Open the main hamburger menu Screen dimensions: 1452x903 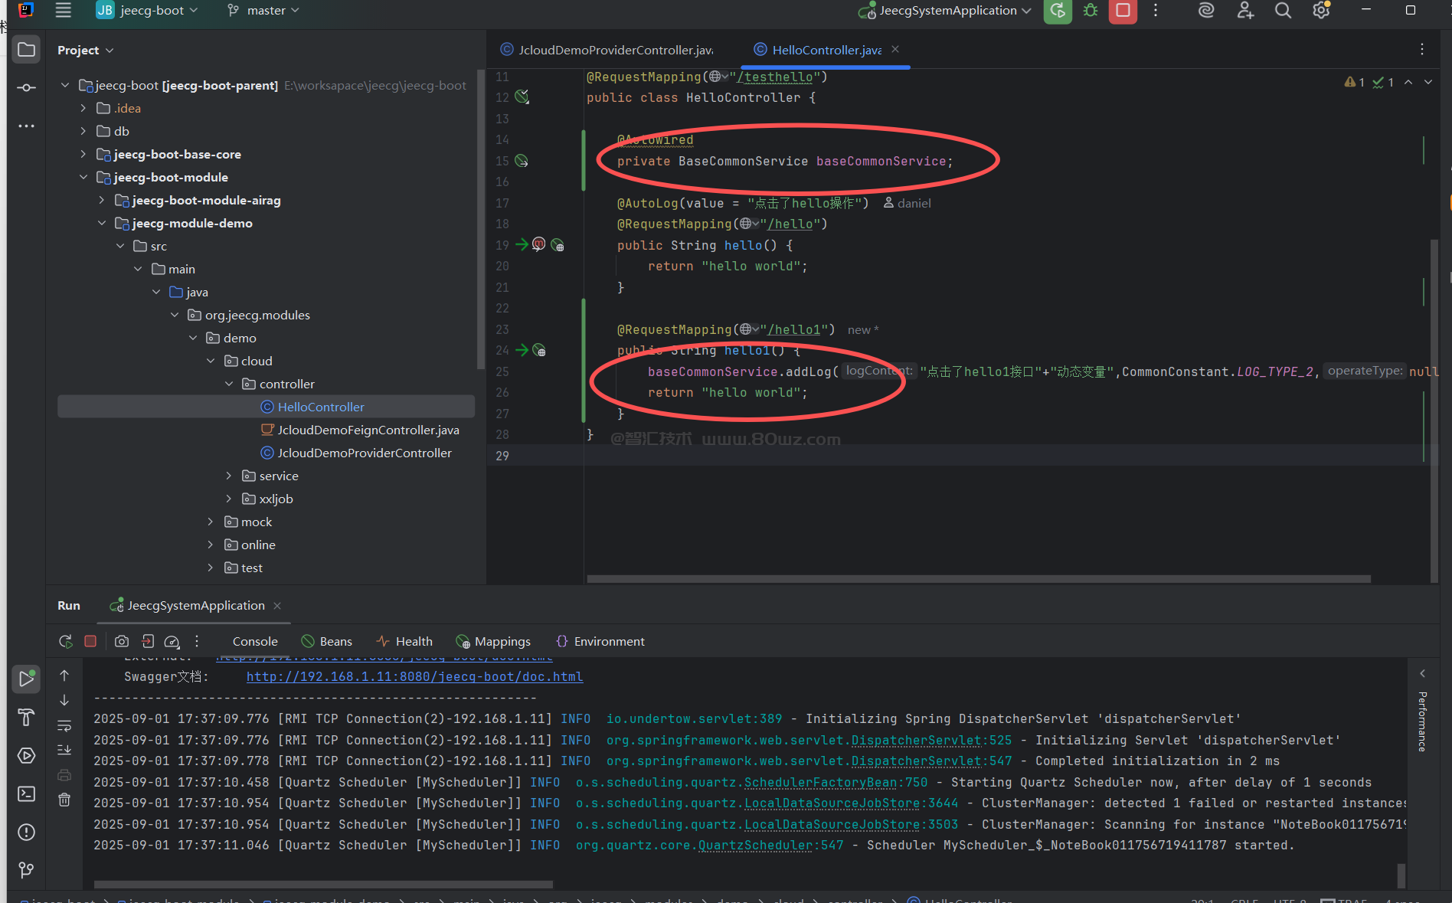63,11
